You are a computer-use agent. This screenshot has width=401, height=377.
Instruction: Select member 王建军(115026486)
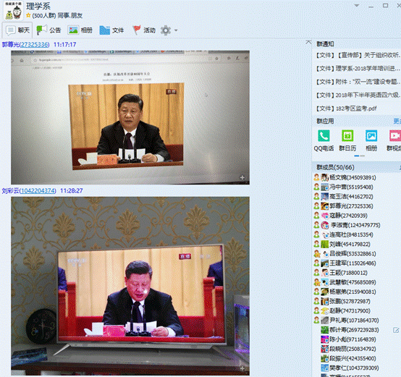[353, 263]
